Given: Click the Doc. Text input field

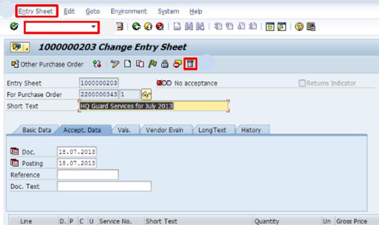Looking at the screenshot, I should (104, 186).
